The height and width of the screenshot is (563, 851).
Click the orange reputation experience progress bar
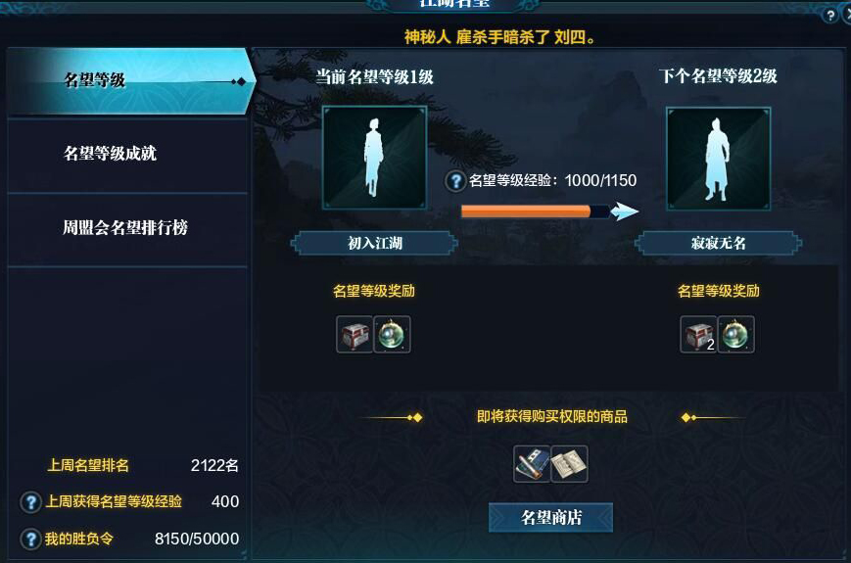click(536, 211)
